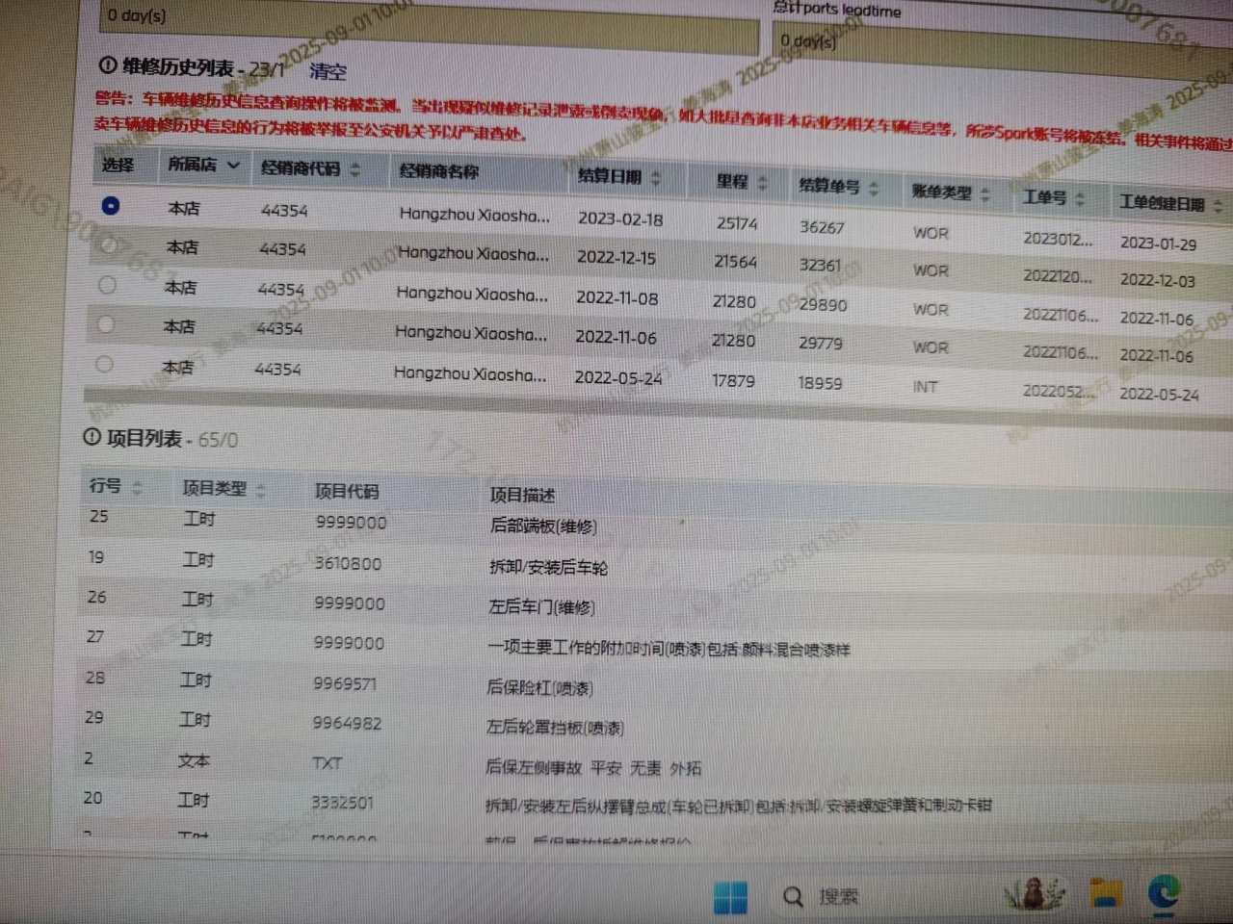Launch Microsoft Edge from the taskbar
This screenshot has width=1233, height=924.
tap(1165, 894)
